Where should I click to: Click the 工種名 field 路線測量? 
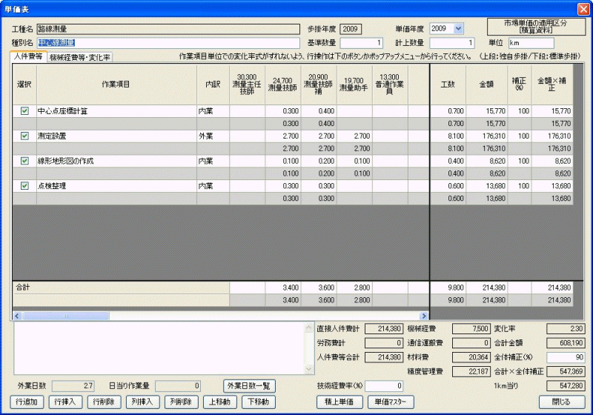pos(168,29)
